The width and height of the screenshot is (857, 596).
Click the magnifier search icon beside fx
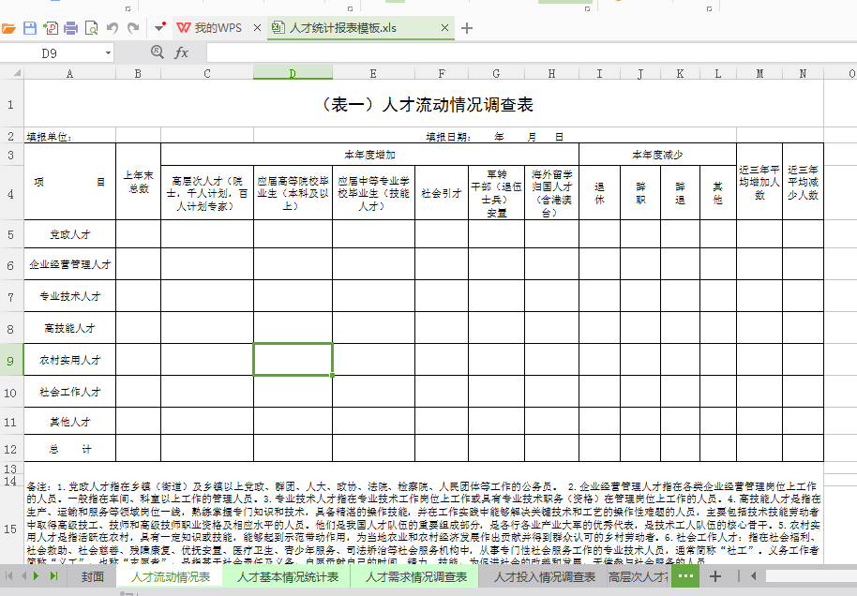coord(156,52)
